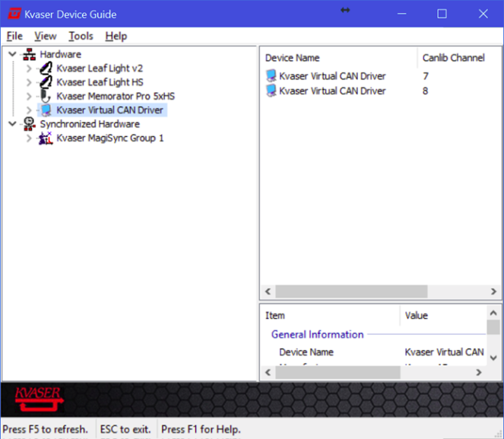This screenshot has width=504, height=439.
Task: Click the details pane horizontal scrollbar thumb
Action: [338, 372]
